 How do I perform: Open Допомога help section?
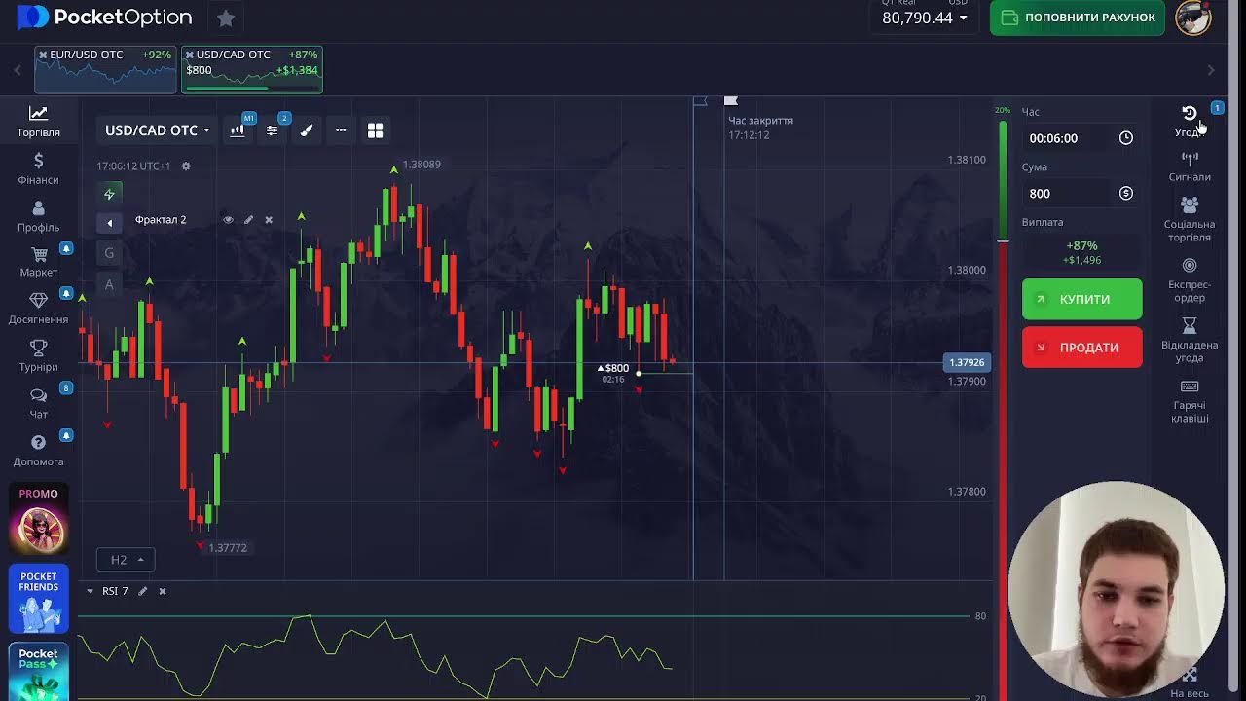(x=39, y=450)
